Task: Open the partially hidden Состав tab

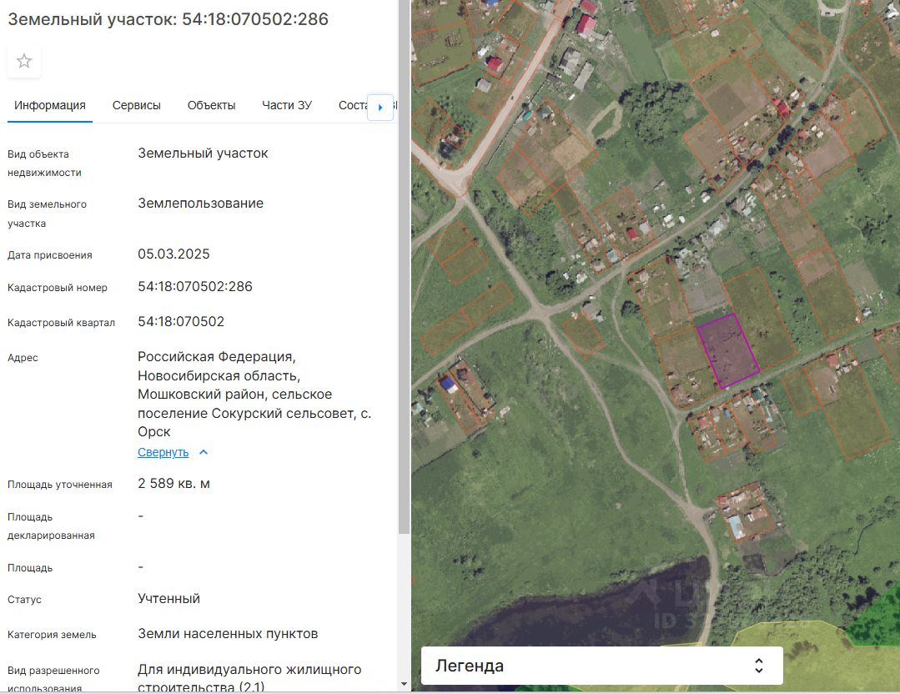Action: tap(352, 106)
